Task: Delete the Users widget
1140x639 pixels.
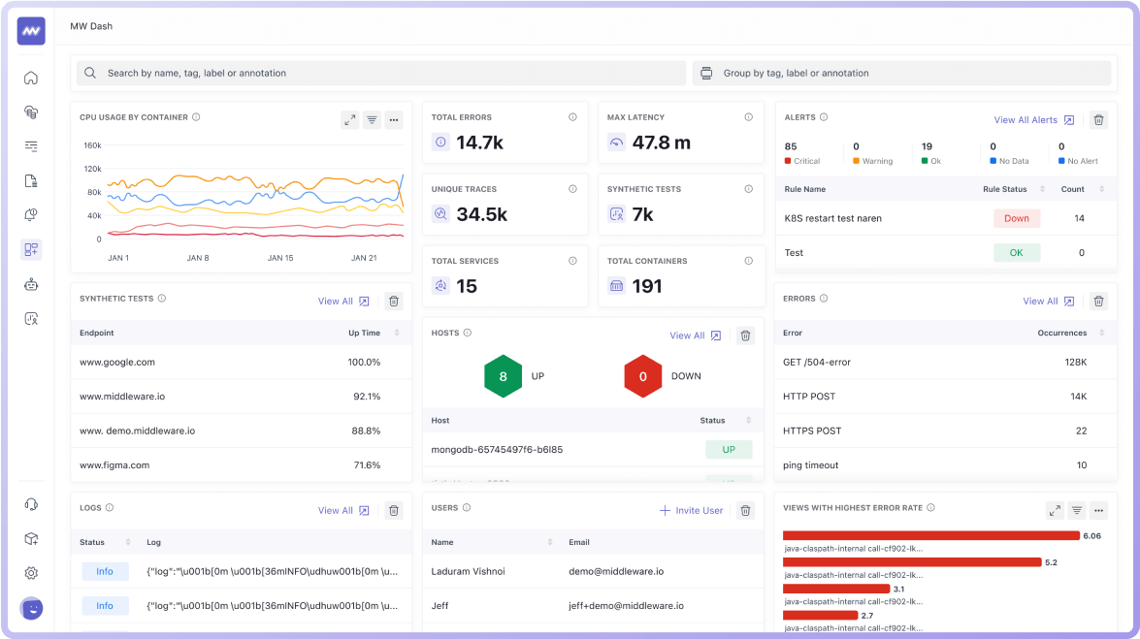Action: (745, 510)
